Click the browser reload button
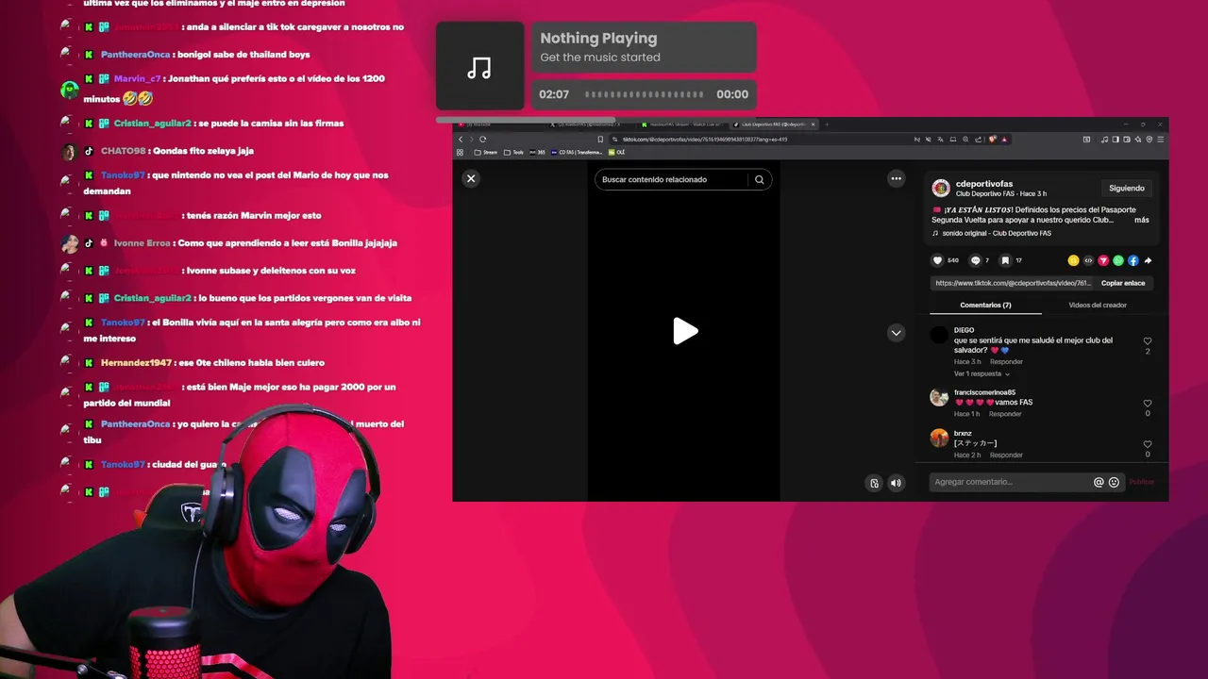 coord(482,140)
